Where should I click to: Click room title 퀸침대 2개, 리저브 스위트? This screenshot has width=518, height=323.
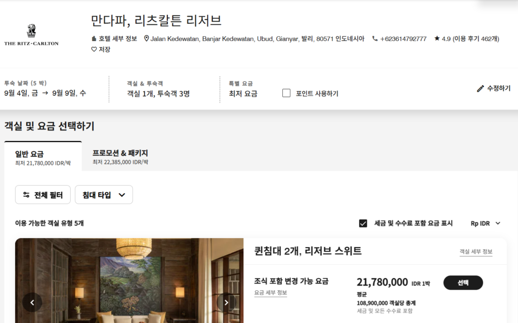tap(308, 251)
